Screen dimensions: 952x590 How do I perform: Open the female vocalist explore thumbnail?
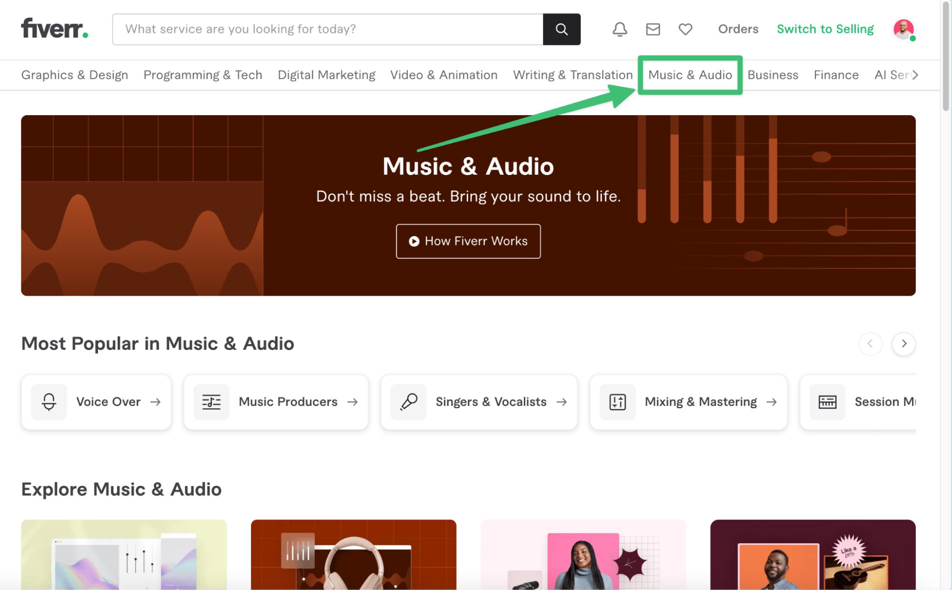tap(583, 555)
